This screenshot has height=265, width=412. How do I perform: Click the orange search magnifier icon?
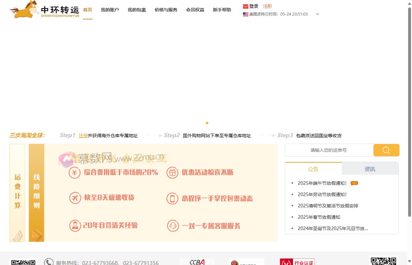coord(386,150)
